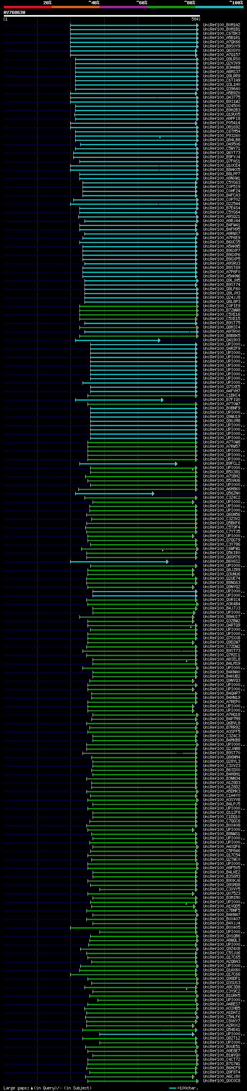Click the orange ~40% identity legend bar

pos(76,7)
